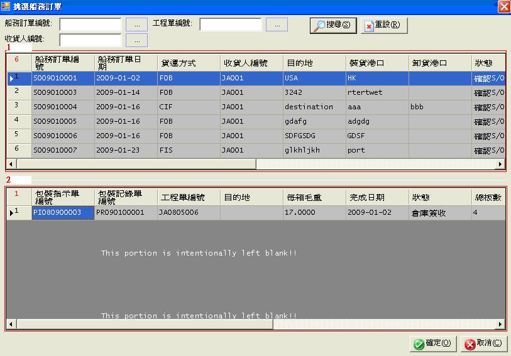The image size is (511, 356).
Task: Sort by 貨運方式 column header
Action: (188, 63)
